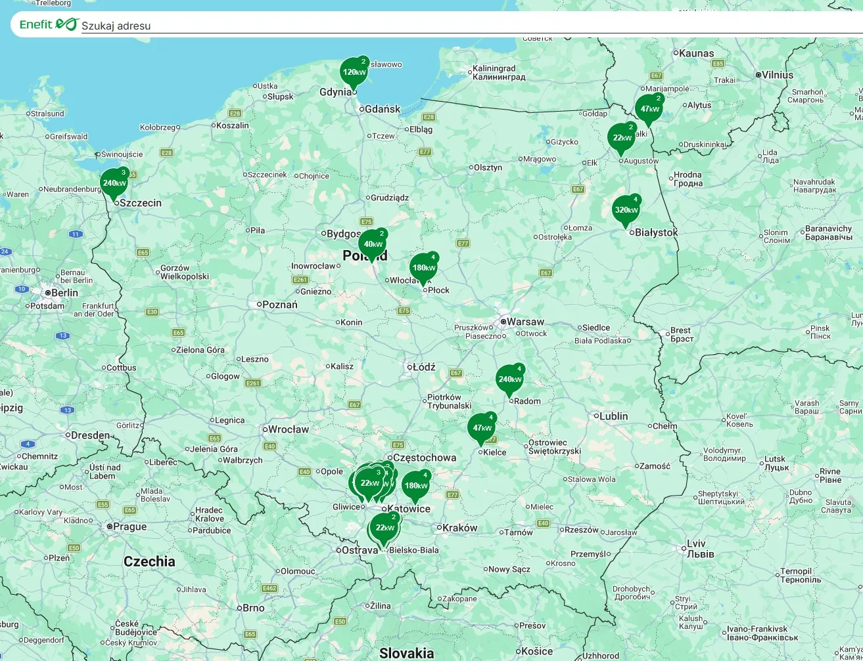This screenshot has height=661, width=863.
Task: Click the Łódź city label
Action: 424,367
